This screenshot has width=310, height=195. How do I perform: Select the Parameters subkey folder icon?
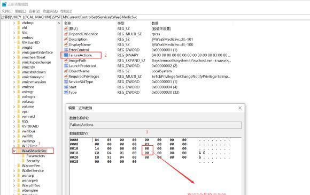click(24, 156)
